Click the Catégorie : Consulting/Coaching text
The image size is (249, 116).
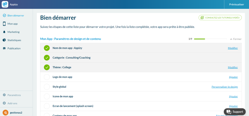[71, 58]
